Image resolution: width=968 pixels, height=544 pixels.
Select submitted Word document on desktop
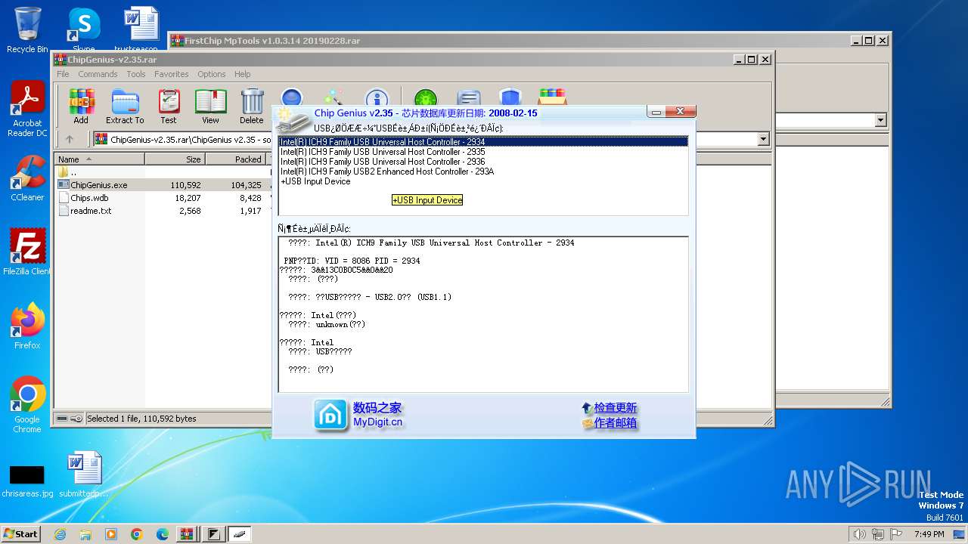click(84, 474)
